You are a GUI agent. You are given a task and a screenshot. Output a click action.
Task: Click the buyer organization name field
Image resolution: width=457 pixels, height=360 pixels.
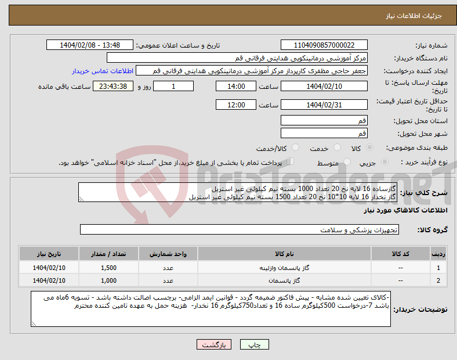click(x=237, y=57)
